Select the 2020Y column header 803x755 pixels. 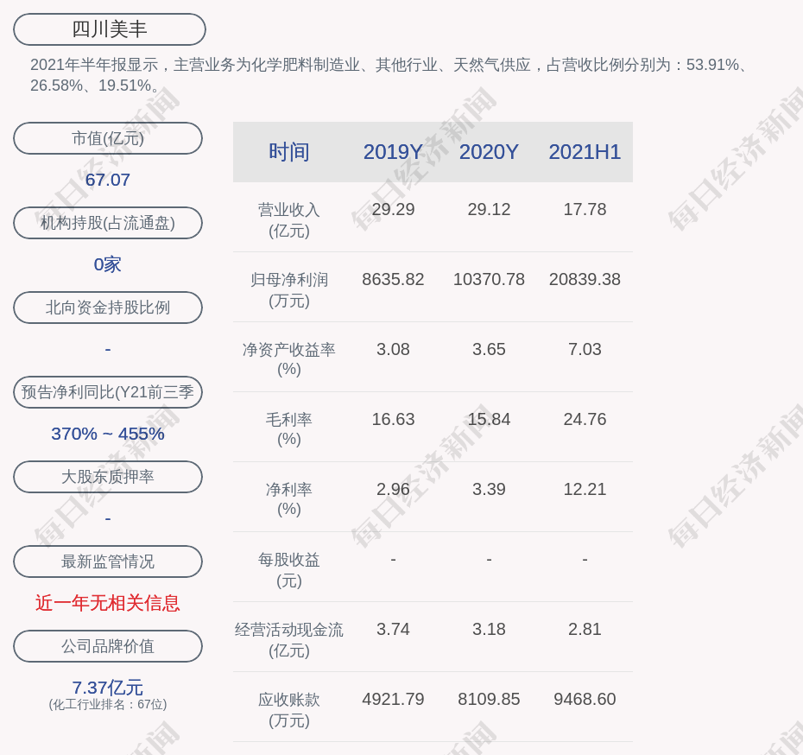pyautogui.click(x=489, y=152)
